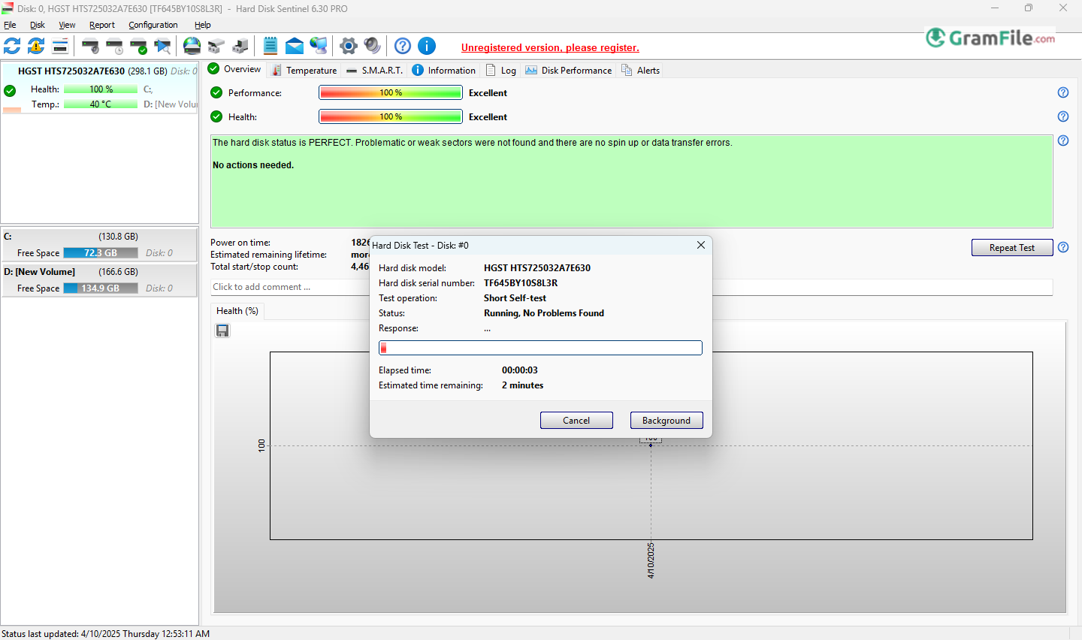The image size is (1082, 640).
Task: Switch to the Information tab
Action: (x=444, y=70)
